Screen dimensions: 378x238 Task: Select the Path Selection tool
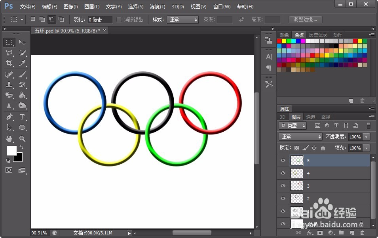pyautogui.click(x=9, y=127)
